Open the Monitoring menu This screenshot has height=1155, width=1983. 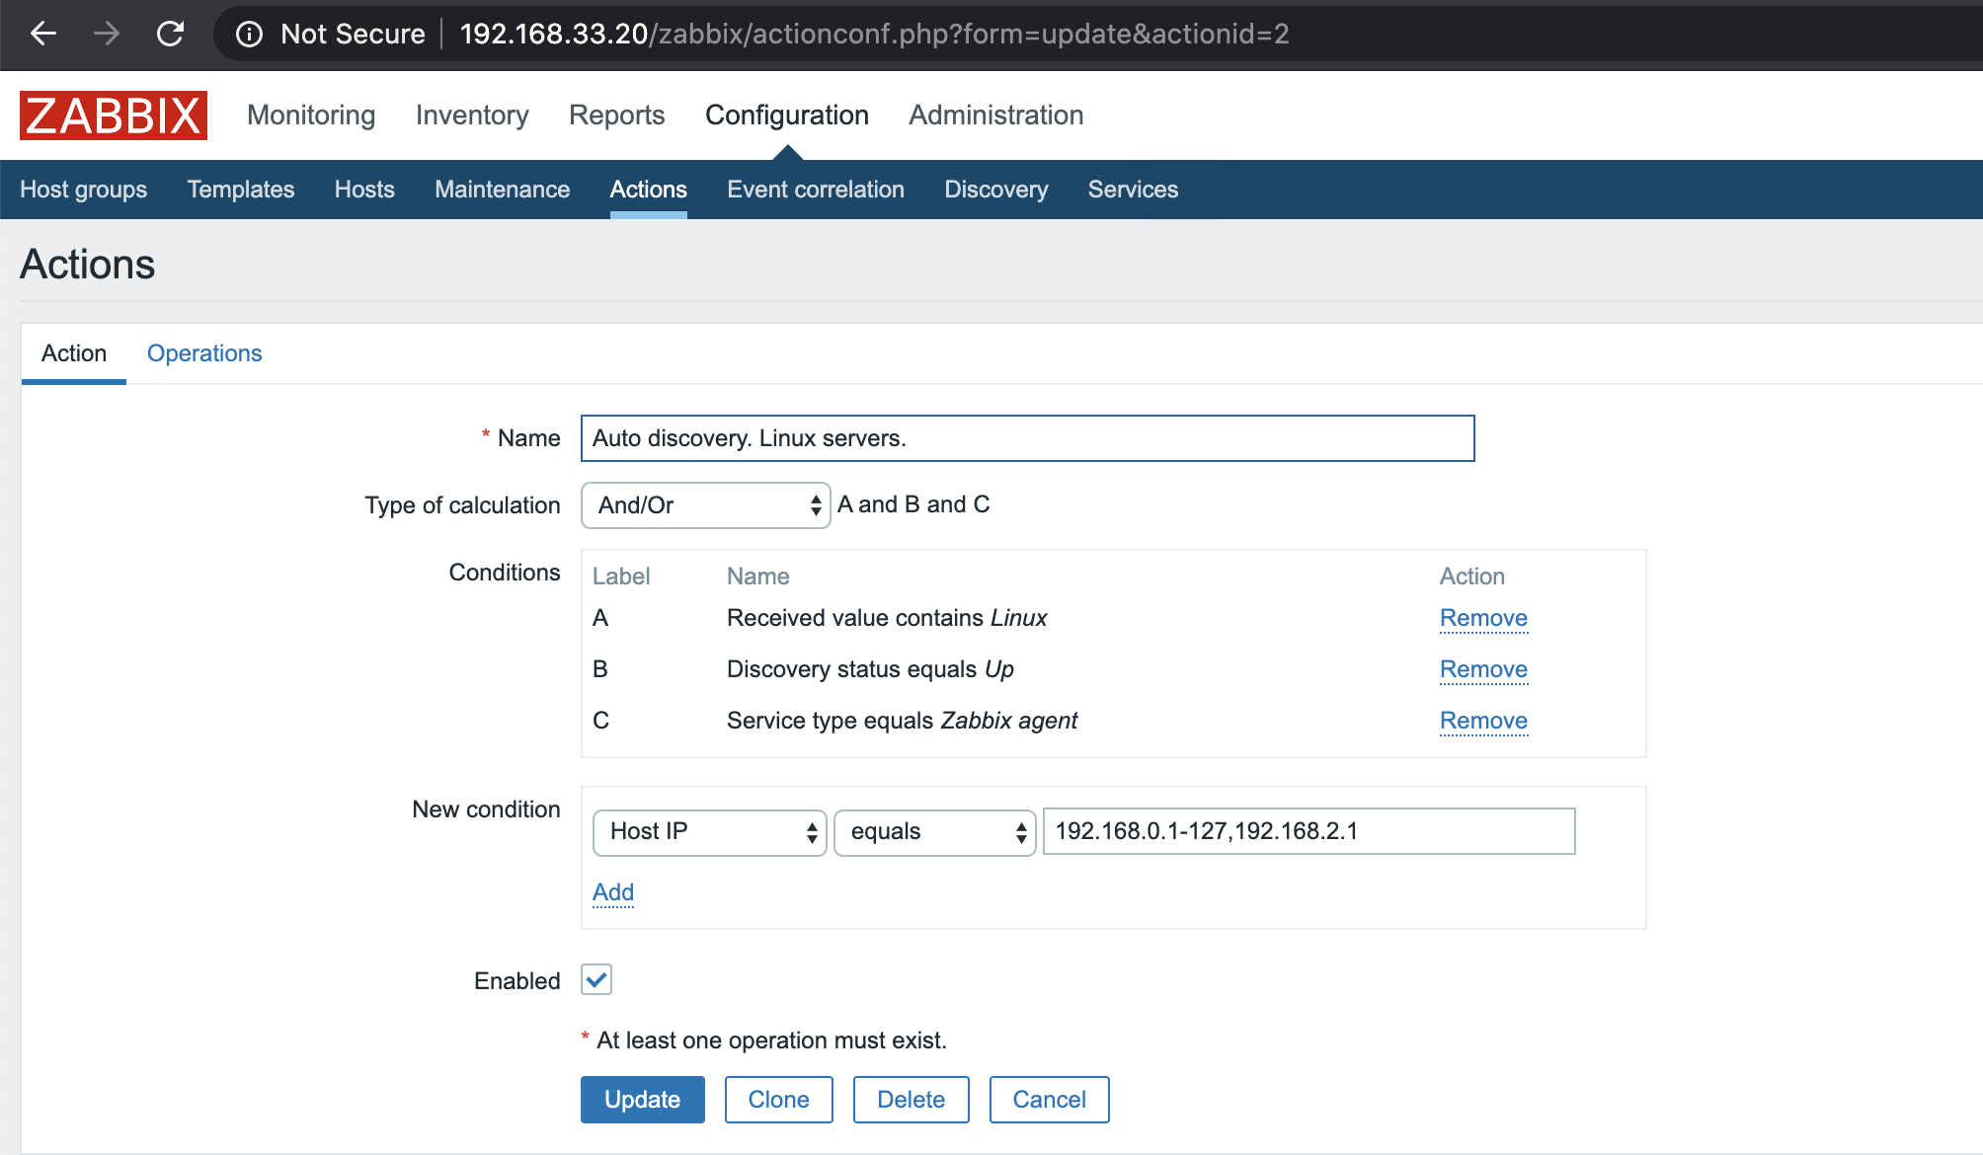click(x=311, y=115)
